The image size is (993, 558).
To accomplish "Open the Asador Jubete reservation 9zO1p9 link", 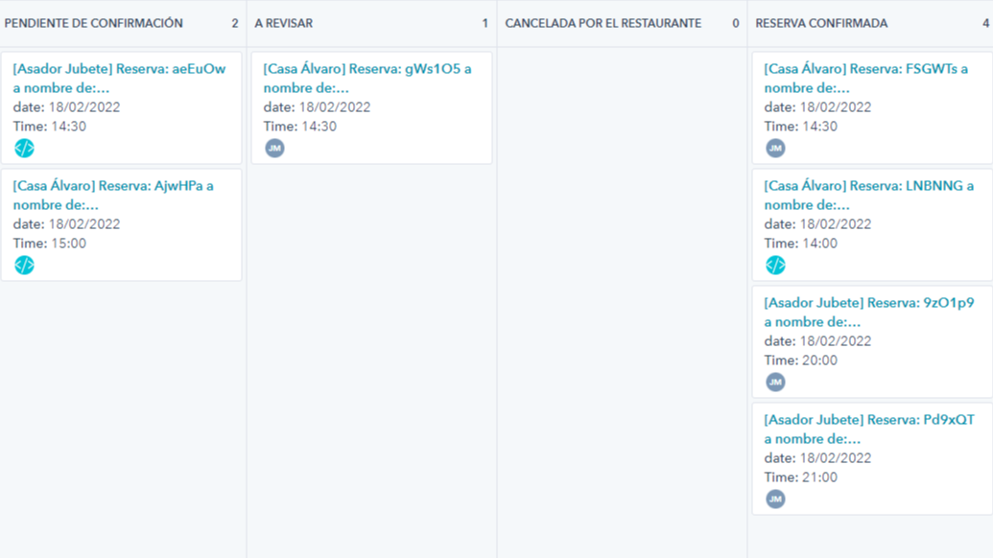I will coord(868,303).
